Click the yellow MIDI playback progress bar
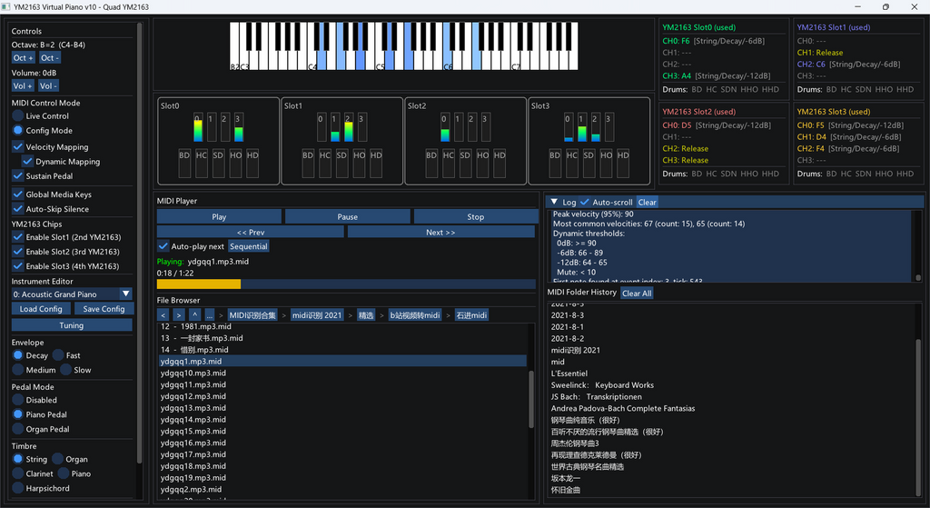930x508 pixels. click(x=199, y=284)
